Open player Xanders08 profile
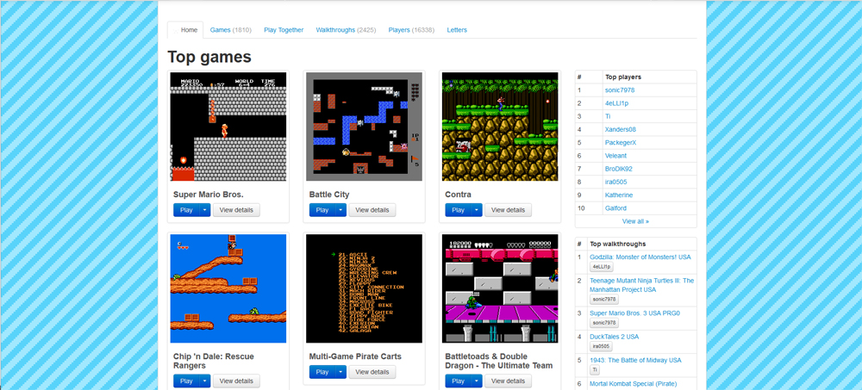862x390 pixels. 621,130
